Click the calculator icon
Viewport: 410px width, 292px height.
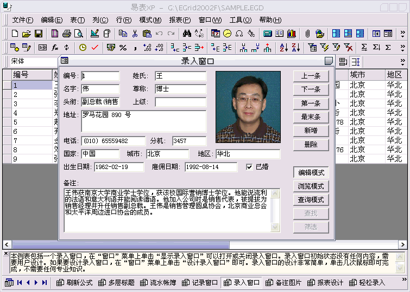tap(268, 34)
